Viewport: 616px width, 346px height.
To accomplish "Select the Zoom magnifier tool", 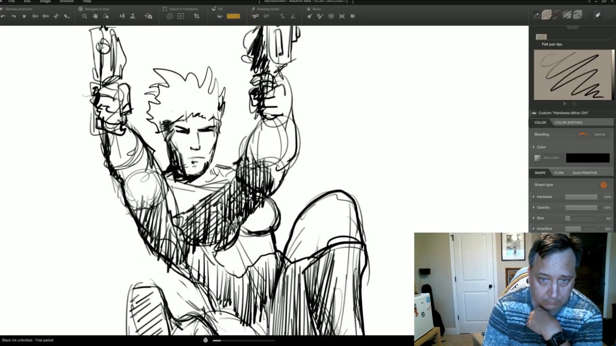I will pyautogui.click(x=85, y=16).
